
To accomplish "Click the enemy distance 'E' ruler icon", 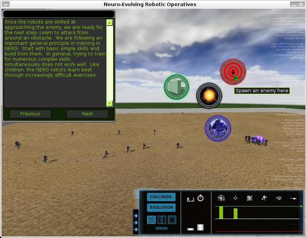I will pos(190,199).
